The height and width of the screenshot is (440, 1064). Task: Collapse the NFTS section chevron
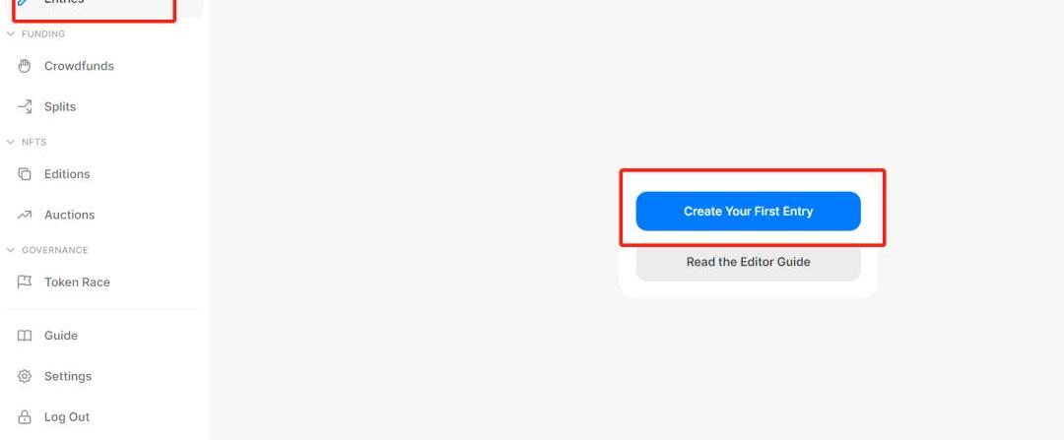tap(10, 143)
